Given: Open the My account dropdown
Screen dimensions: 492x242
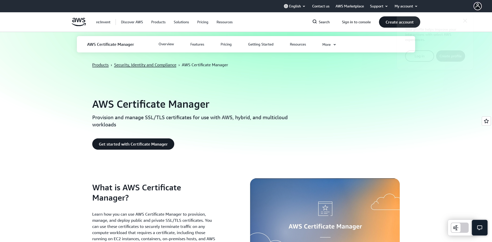Looking at the screenshot, I should pyautogui.click(x=406, y=6).
